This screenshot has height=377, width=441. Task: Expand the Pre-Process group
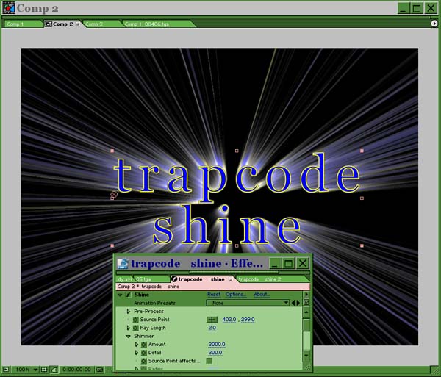(x=128, y=311)
